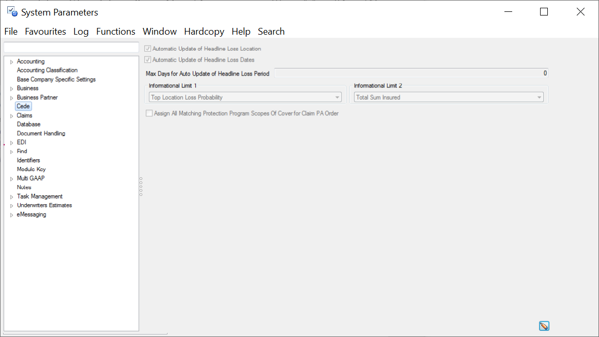Click the edit pencil icon at bottom right
Screen dimensions: 599x337
[544, 326]
